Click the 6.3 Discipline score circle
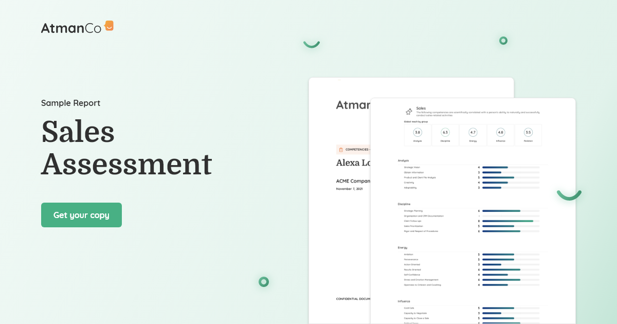 [445, 132]
